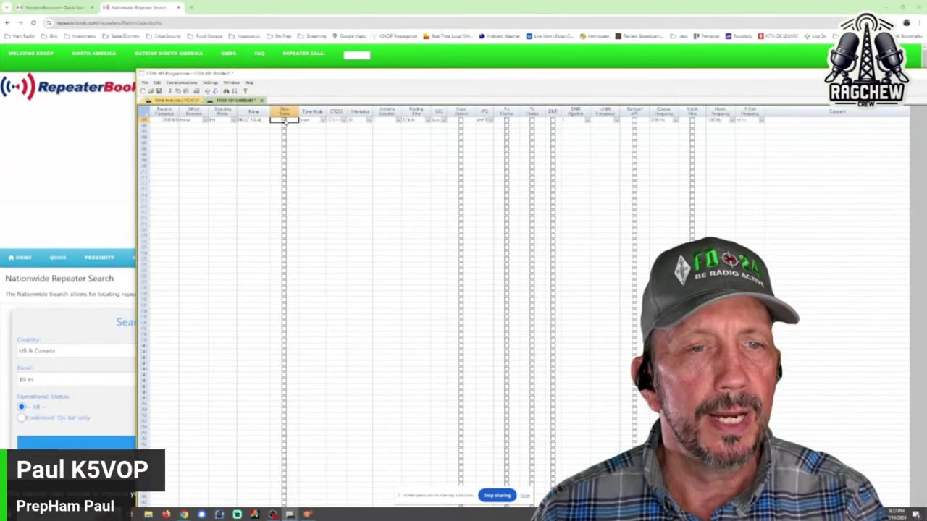This screenshot has width=927, height=521.
Task: Tick the Show Name checkbox in row 1
Action: 284,119
